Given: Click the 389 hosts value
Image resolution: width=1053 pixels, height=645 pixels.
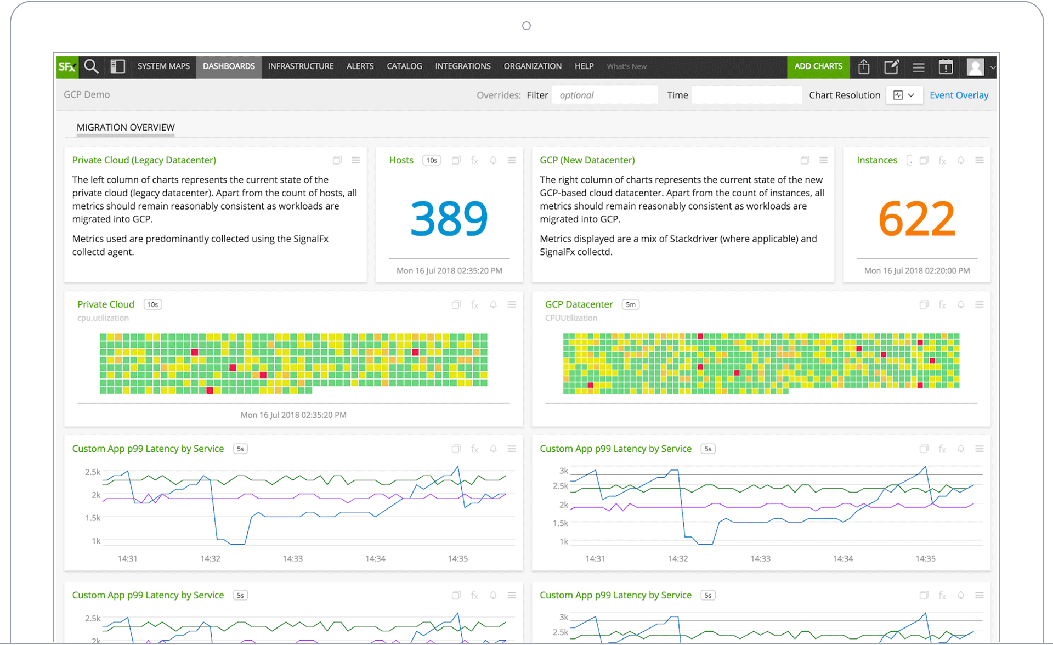Looking at the screenshot, I should tap(449, 218).
